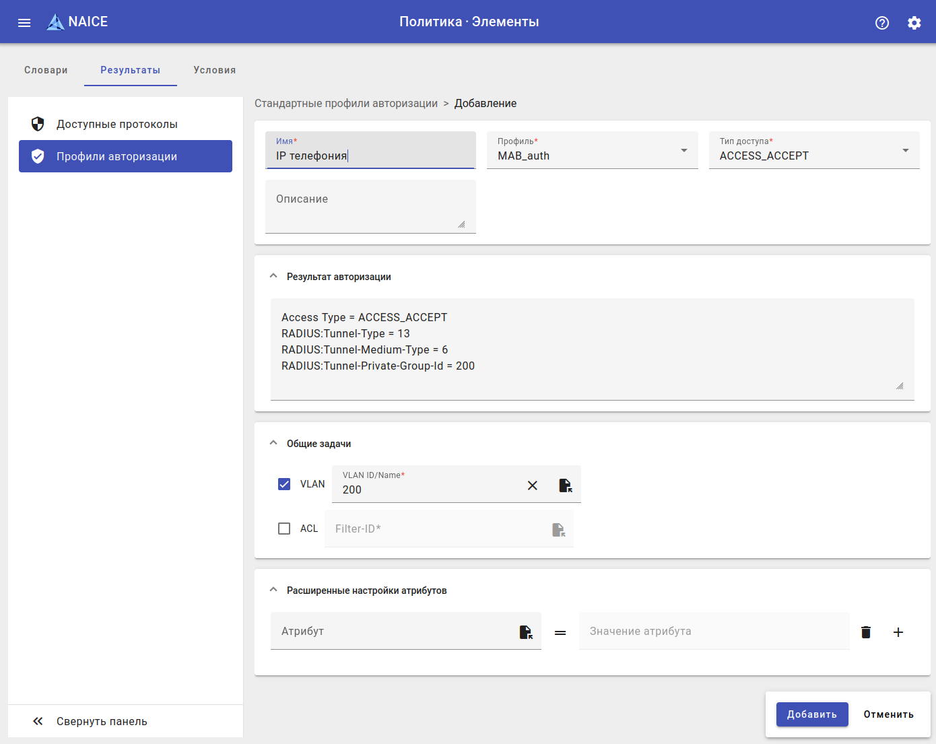Screen dimensions: 936x744
Task: Click the Добавить button
Action: click(811, 714)
